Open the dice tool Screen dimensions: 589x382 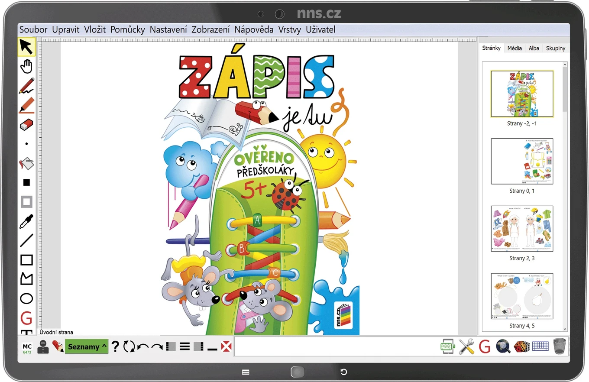(x=521, y=346)
